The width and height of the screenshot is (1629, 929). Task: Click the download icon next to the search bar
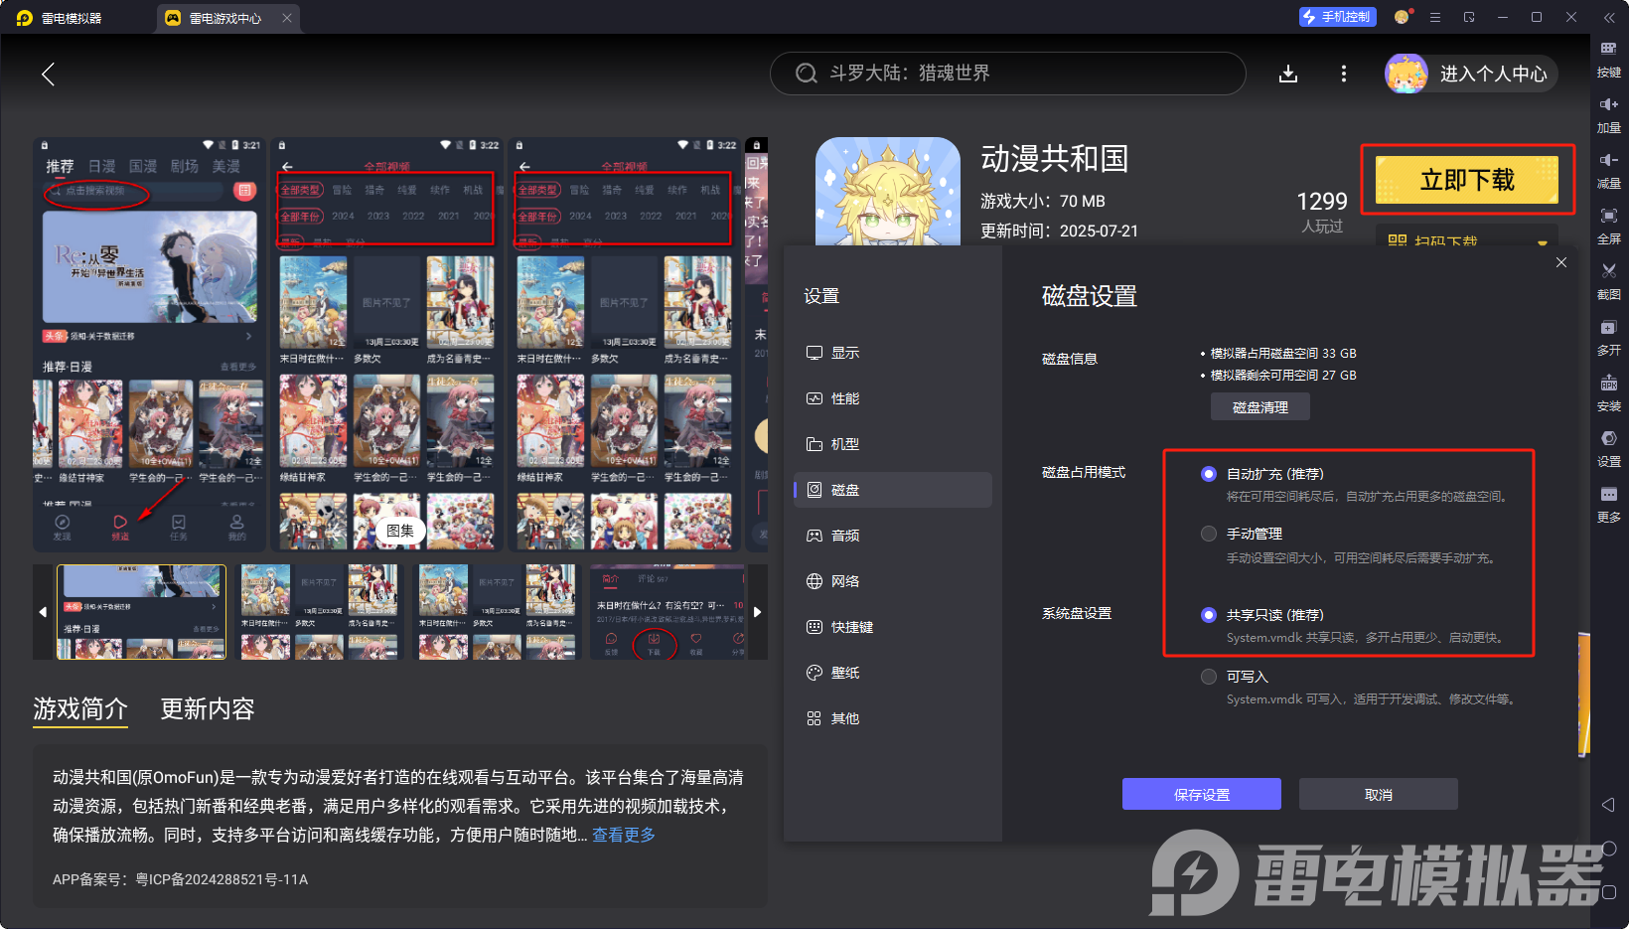click(x=1288, y=73)
